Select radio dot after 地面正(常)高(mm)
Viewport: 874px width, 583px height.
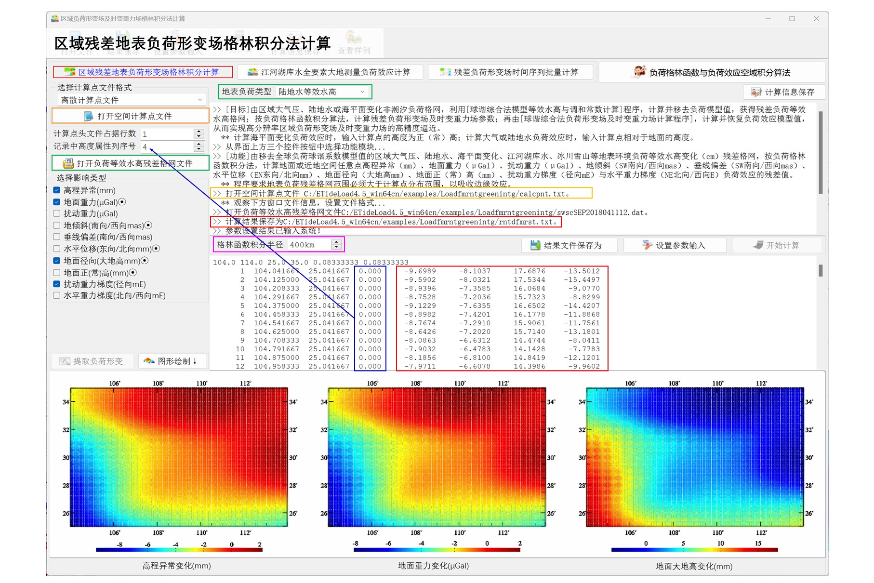coord(133,273)
